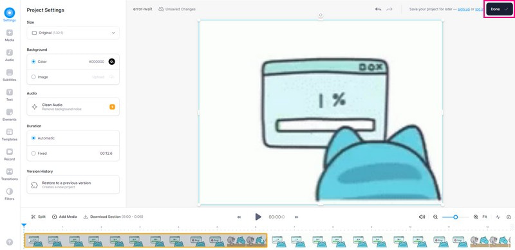Fit the timeline to the screen
Viewport: 515px width, 250px height.
coord(485,217)
